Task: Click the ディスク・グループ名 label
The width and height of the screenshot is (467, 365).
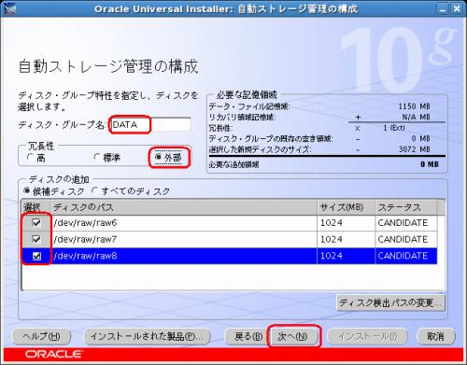Action: point(62,125)
